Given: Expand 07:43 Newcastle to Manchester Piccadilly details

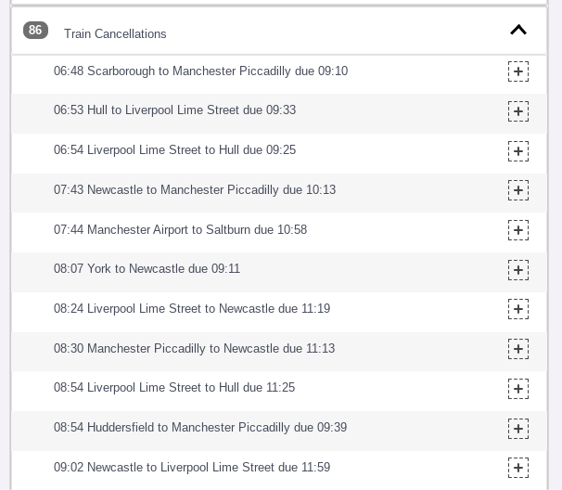Looking at the screenshot, I should pyautogui.click(x=518, y=190).
